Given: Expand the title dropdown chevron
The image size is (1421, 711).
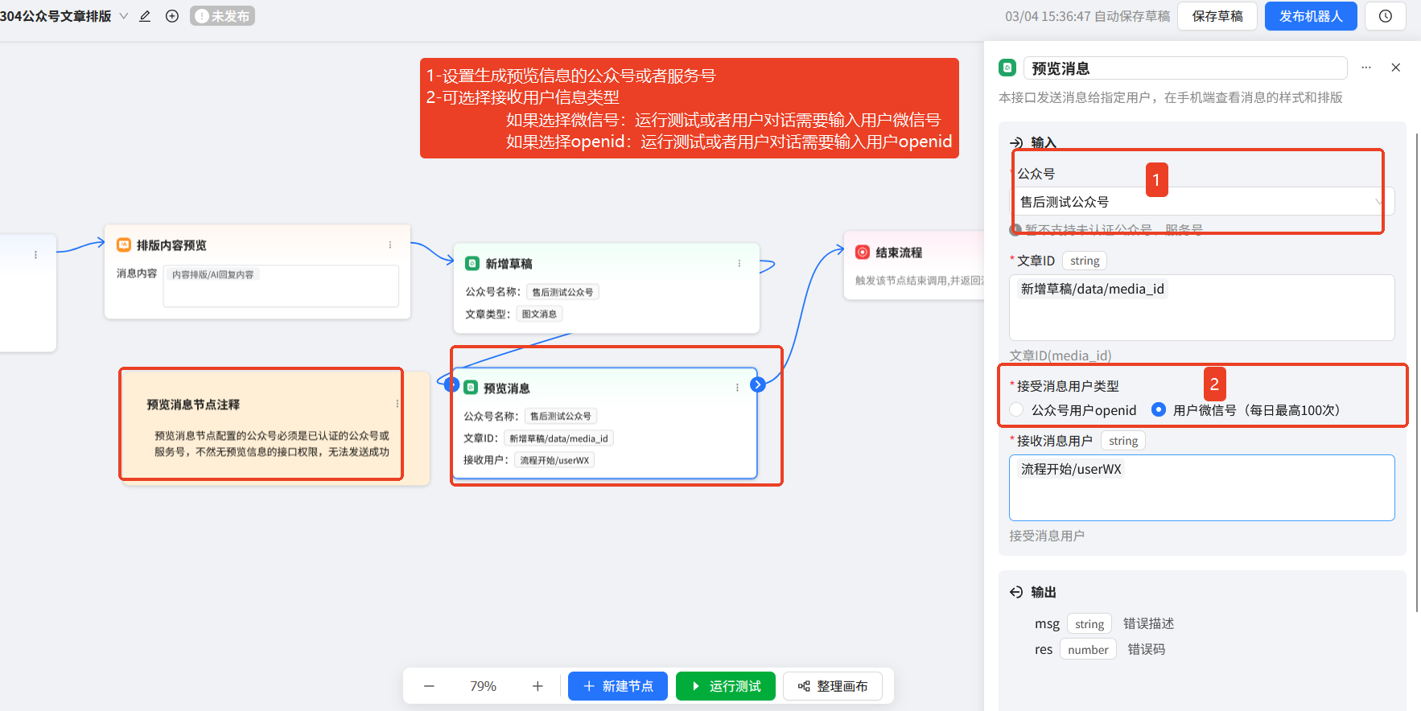Looking at the screenshot, I should (x=124, y=16).
